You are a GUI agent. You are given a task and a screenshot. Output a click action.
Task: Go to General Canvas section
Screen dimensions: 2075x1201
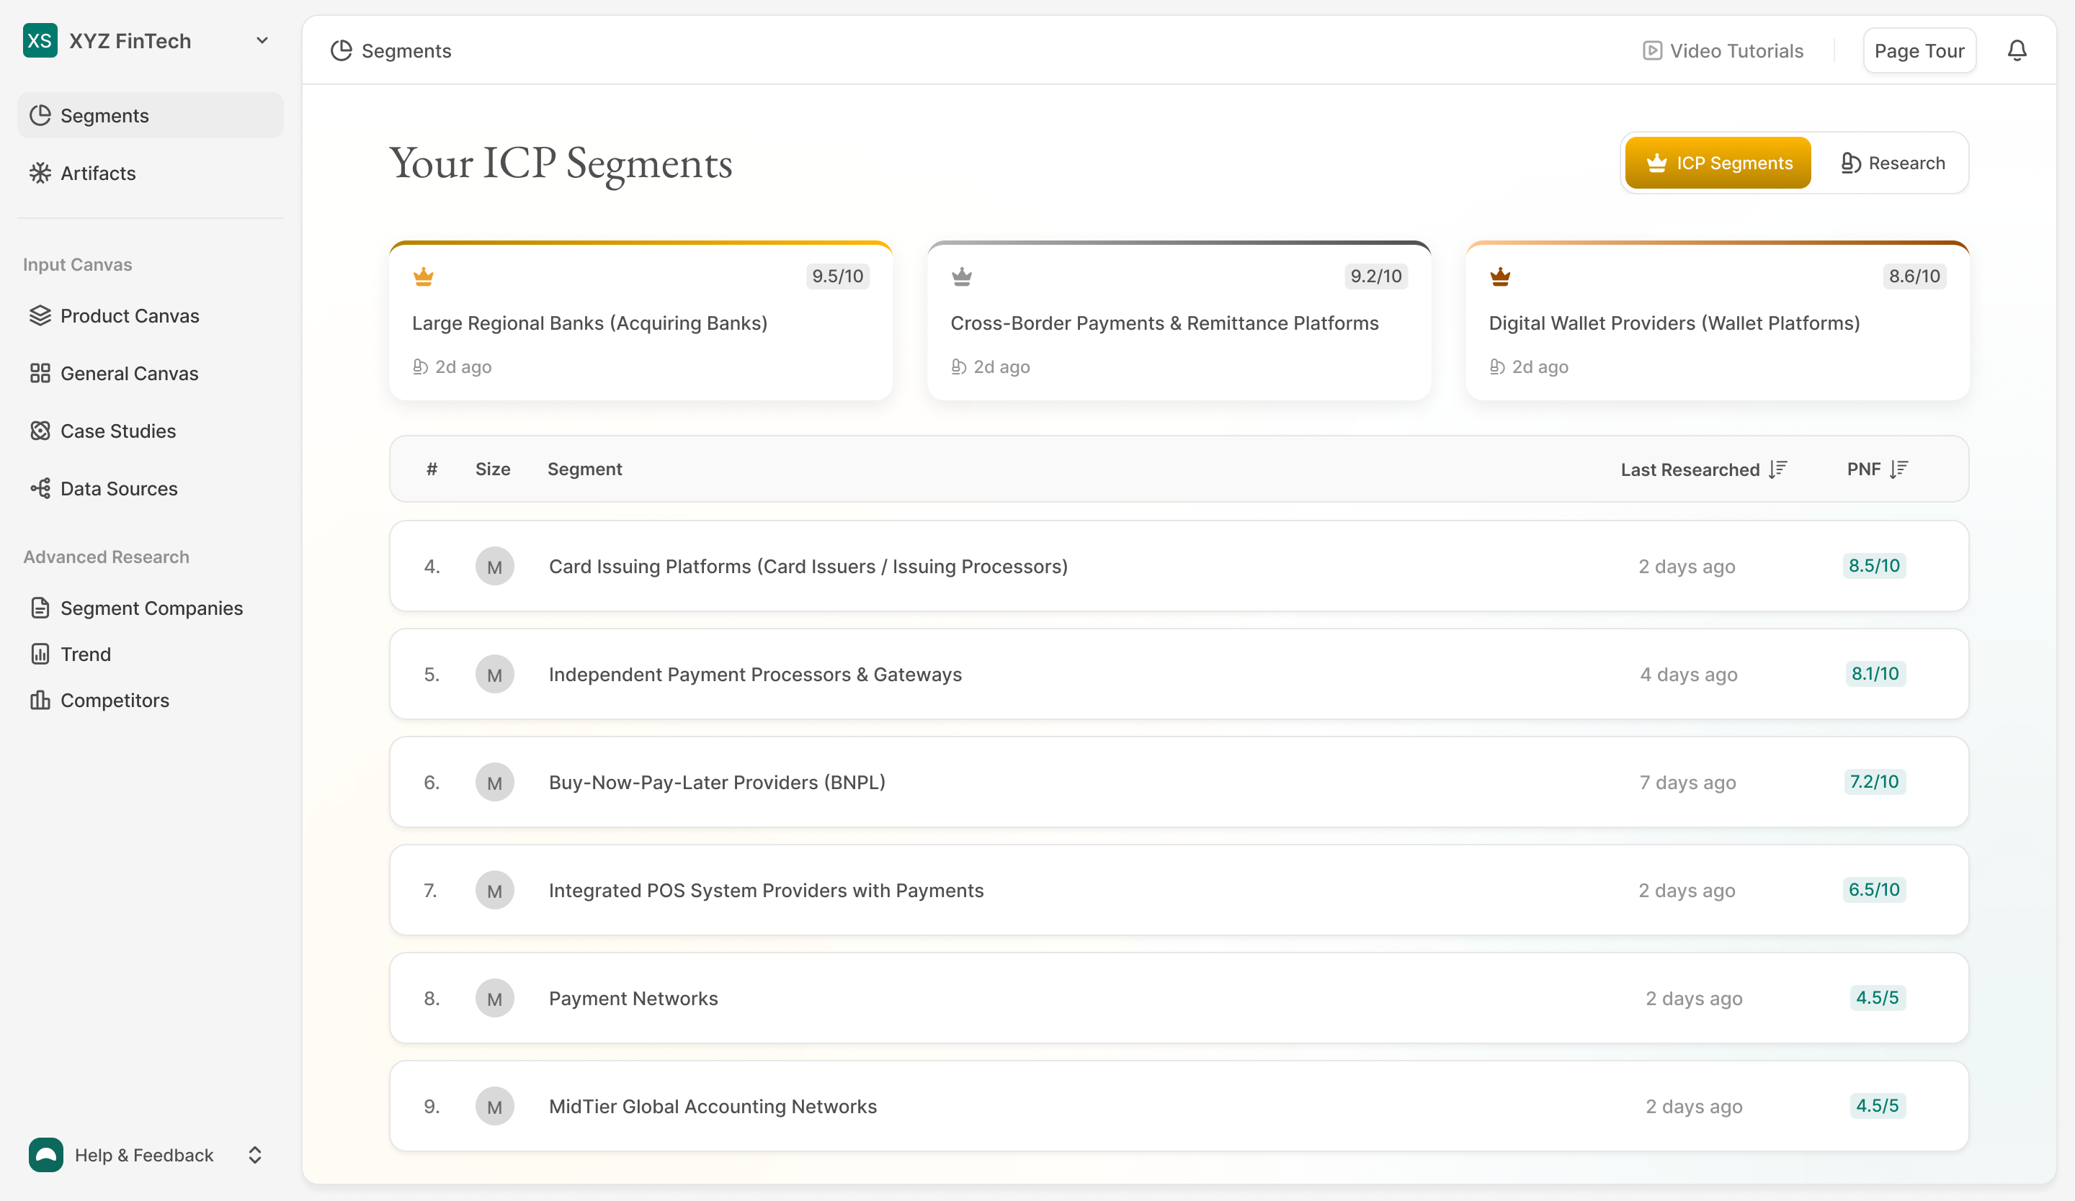128,374
